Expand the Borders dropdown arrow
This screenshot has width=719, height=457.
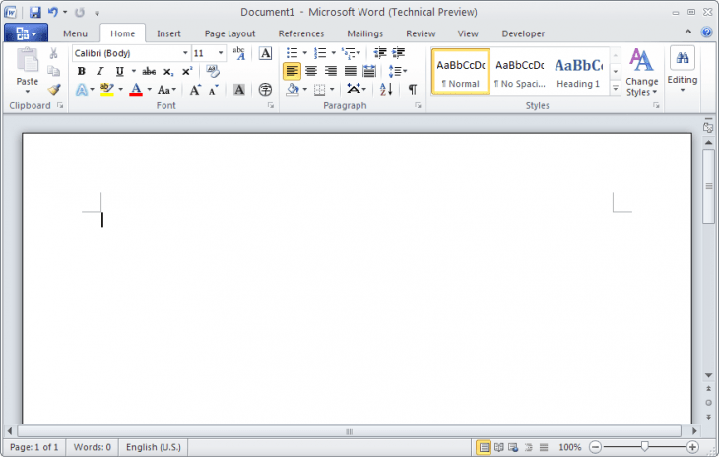tap(332, 90)
